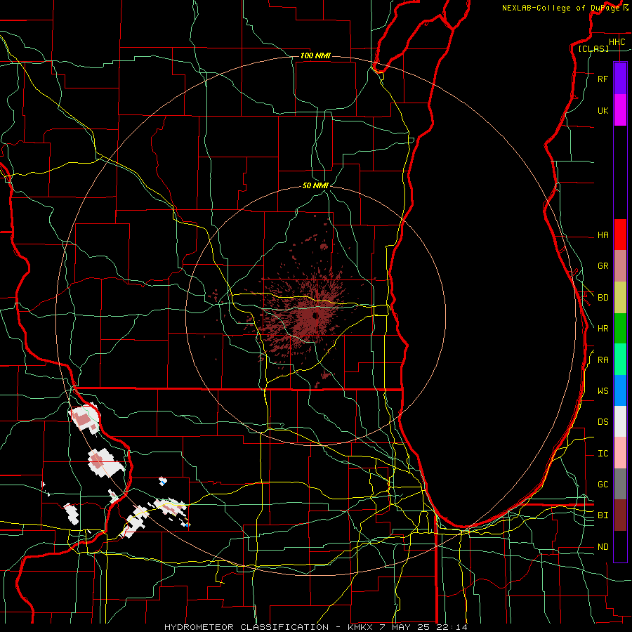
Task: Click the [CLAS] unit label
Action: (593, 49)
